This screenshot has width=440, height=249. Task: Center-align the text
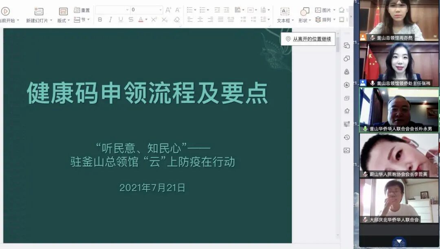pos(200,19)
